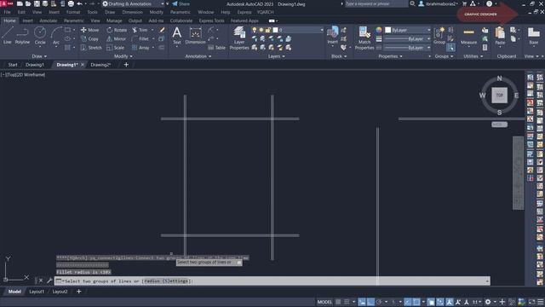Image resolution: width=545 pixels, height=307 pixels.
Task: Click TOP face of the ViewCube
Action: point(500,95)
